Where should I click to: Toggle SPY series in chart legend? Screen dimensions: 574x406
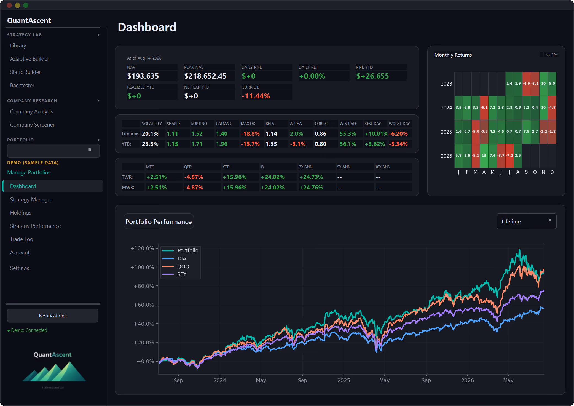pos(175,274)
